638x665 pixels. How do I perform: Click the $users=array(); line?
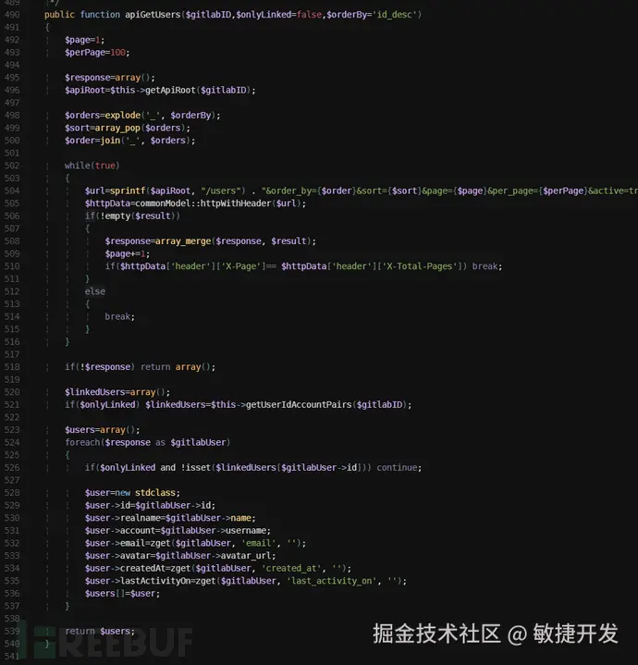coord(102,430)
